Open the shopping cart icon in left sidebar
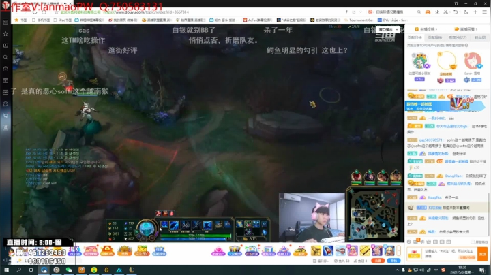Screen dimensions: 491x275 click(x=5, y=116)
